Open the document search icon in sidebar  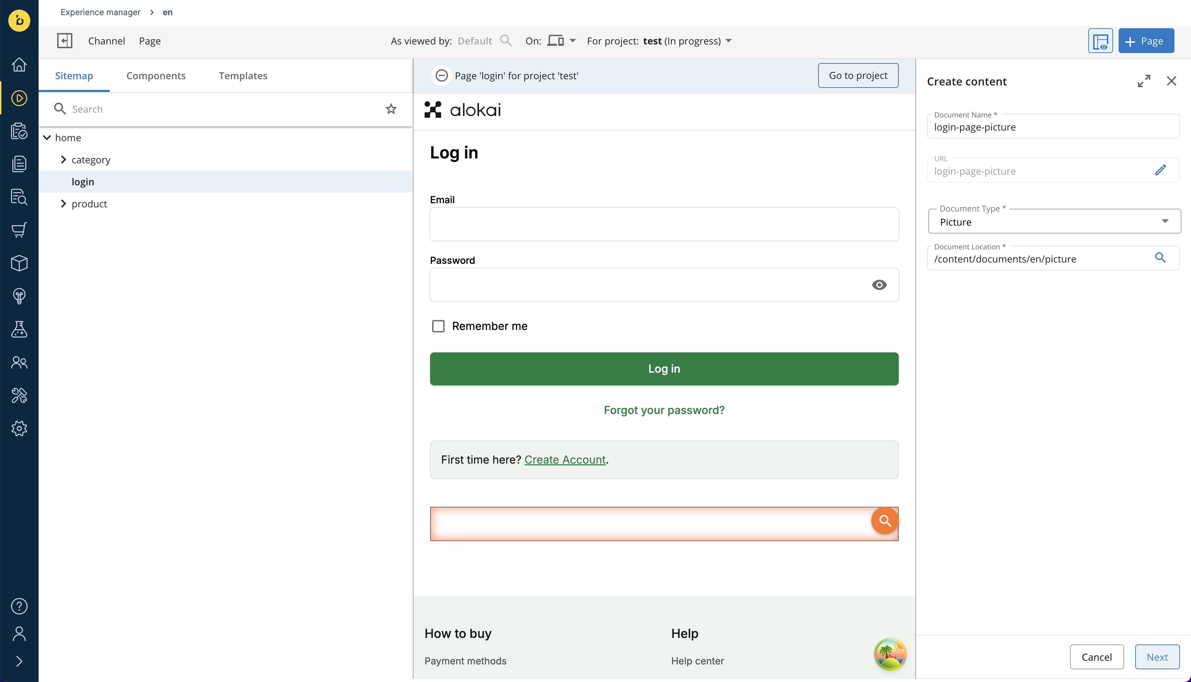(19, 197)
